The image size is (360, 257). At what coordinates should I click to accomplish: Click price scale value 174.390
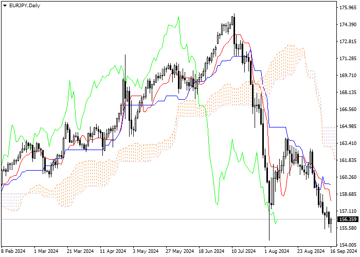click(348, 25)
